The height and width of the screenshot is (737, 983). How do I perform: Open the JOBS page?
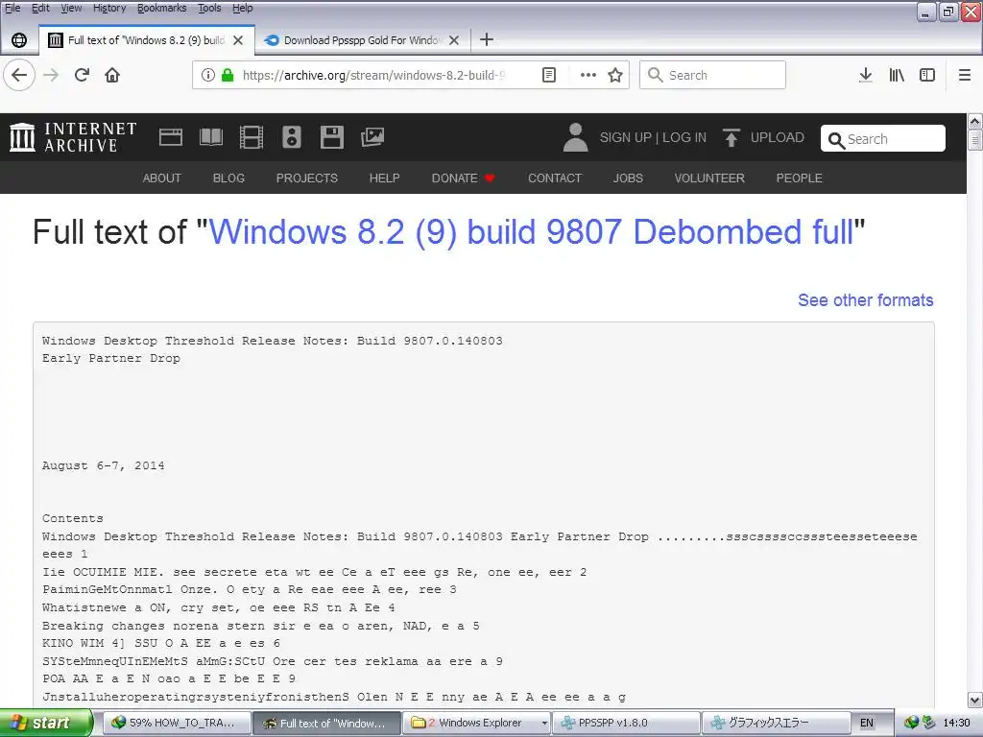pyautogui.click(x=628, y=178)
